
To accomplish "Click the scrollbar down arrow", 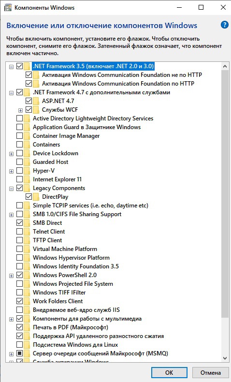I will (225, 358).
